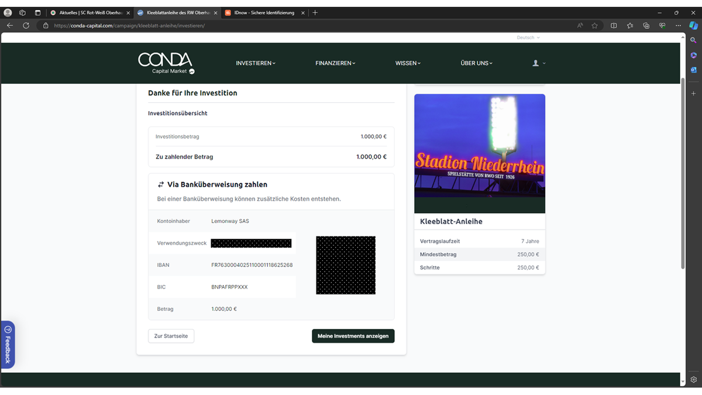Click the Investitionsbetrag label
702x395 pixels.
(x=177, y=136)
